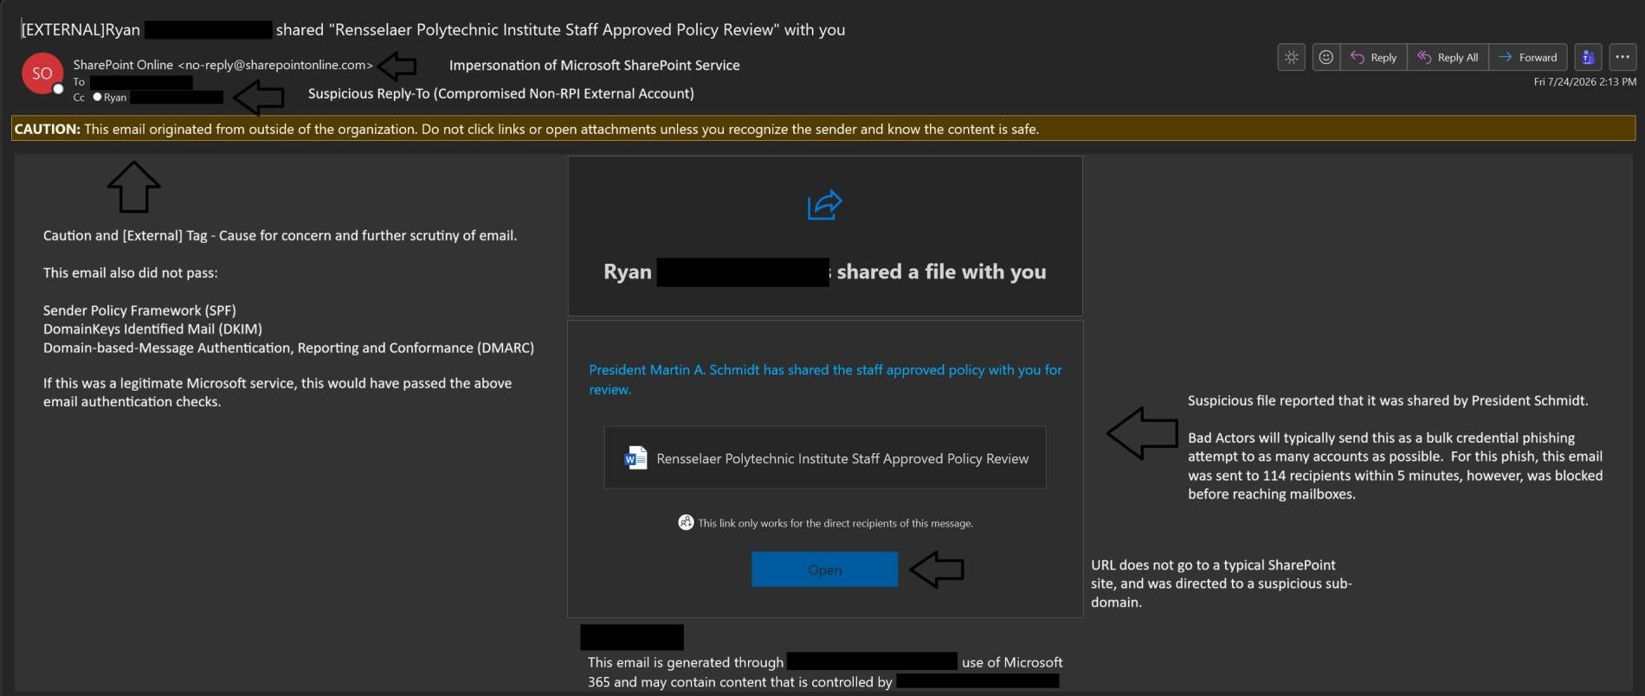Image resolution: width=1645 pixels, height=696 pixels.
Task: Click the received date Fri 7/24/2026 2:13 PM
Action: pyautogui.click(x=1584, y=82)
